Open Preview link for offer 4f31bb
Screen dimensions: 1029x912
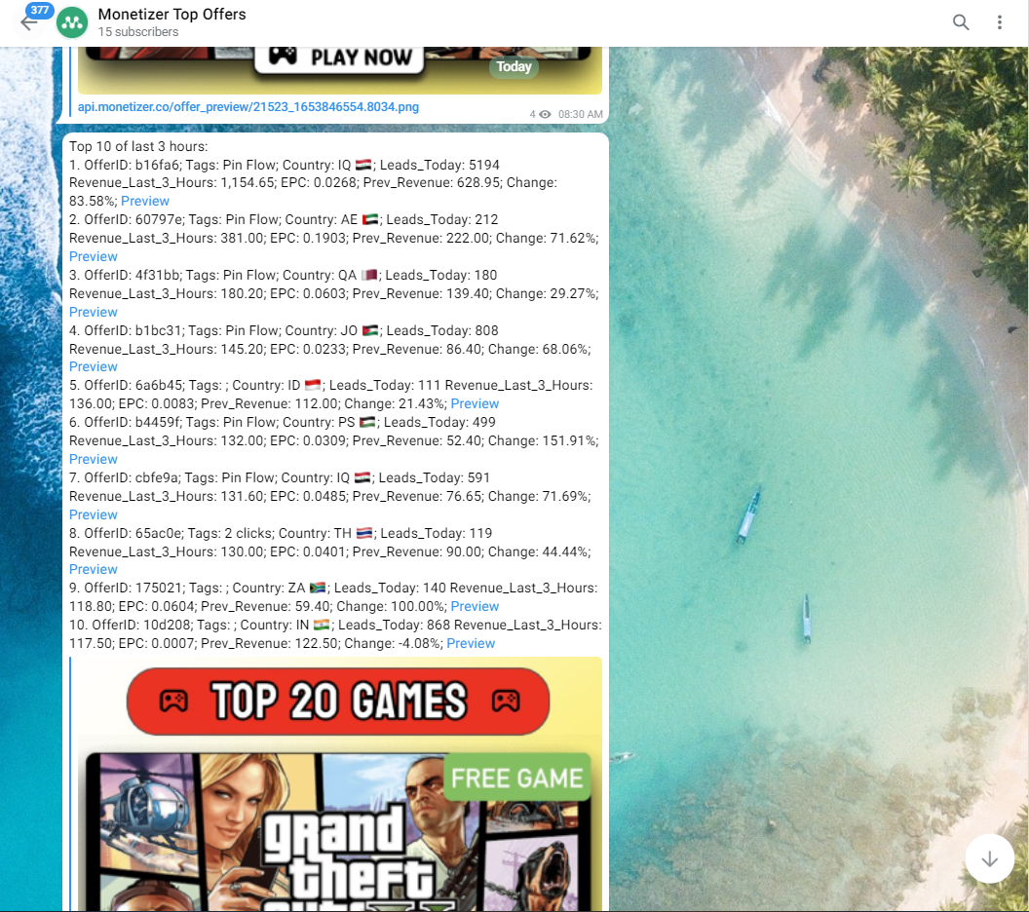94,312
